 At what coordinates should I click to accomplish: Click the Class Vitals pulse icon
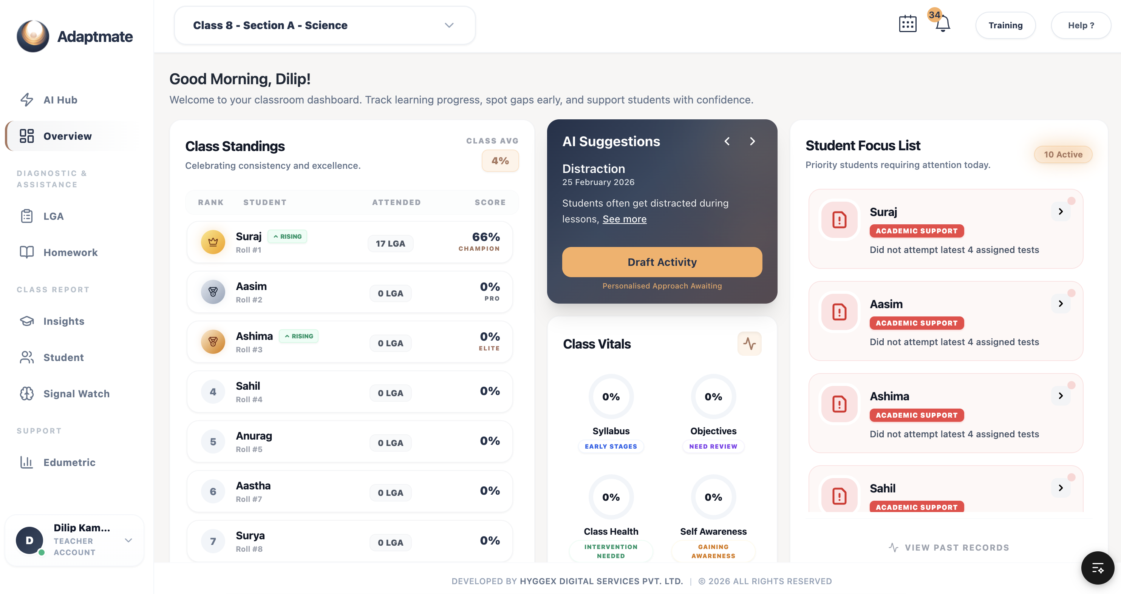click(x=749, y=344)
